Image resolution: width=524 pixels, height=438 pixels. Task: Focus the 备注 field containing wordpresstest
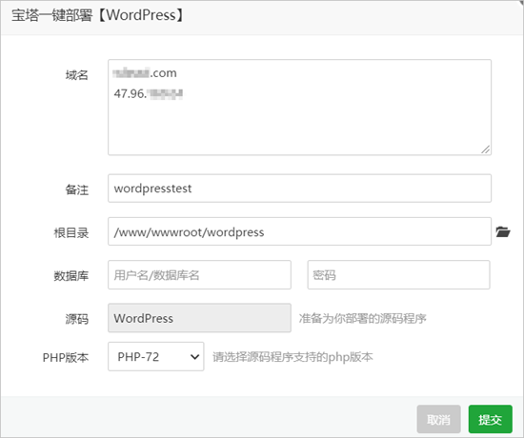pos(299,189)
